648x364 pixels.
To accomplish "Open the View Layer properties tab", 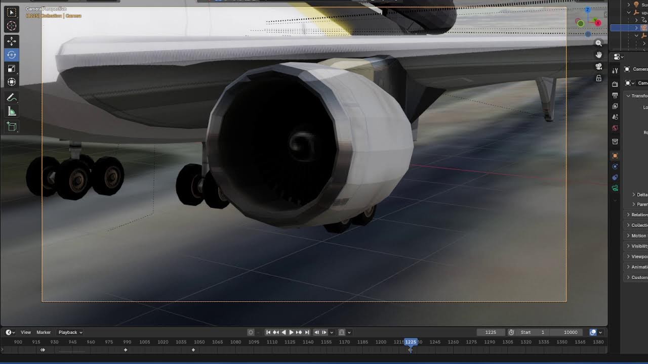I will (x=615, y=106).
